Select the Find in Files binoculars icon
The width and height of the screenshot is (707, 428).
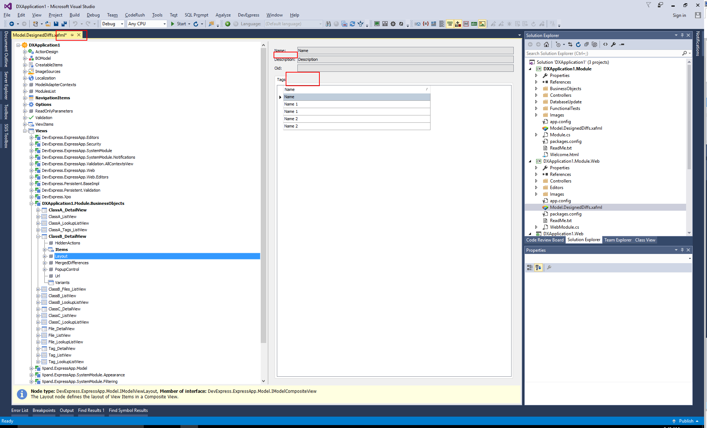click(328, 23)
